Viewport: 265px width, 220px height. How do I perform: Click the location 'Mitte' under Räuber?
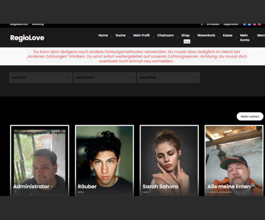(81, 192)
